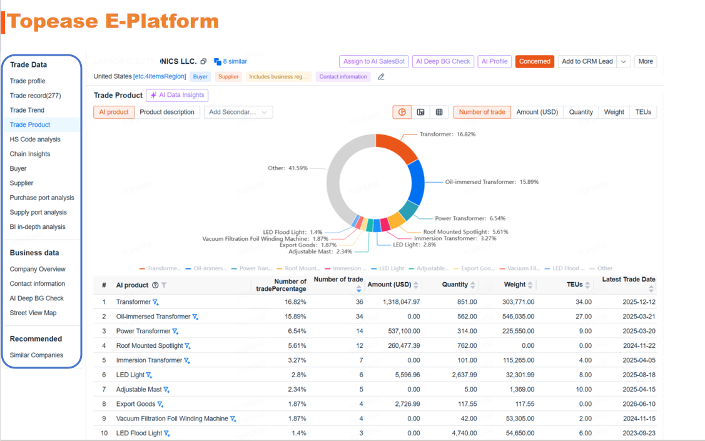Open HS Code analysis in sidebar
This screenshot has height=441, width=705.
tap(35, 139)
